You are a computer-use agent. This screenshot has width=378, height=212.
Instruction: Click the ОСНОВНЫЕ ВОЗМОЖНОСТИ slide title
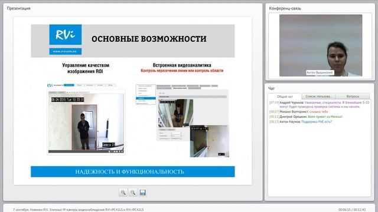click(x=149, y=39)
